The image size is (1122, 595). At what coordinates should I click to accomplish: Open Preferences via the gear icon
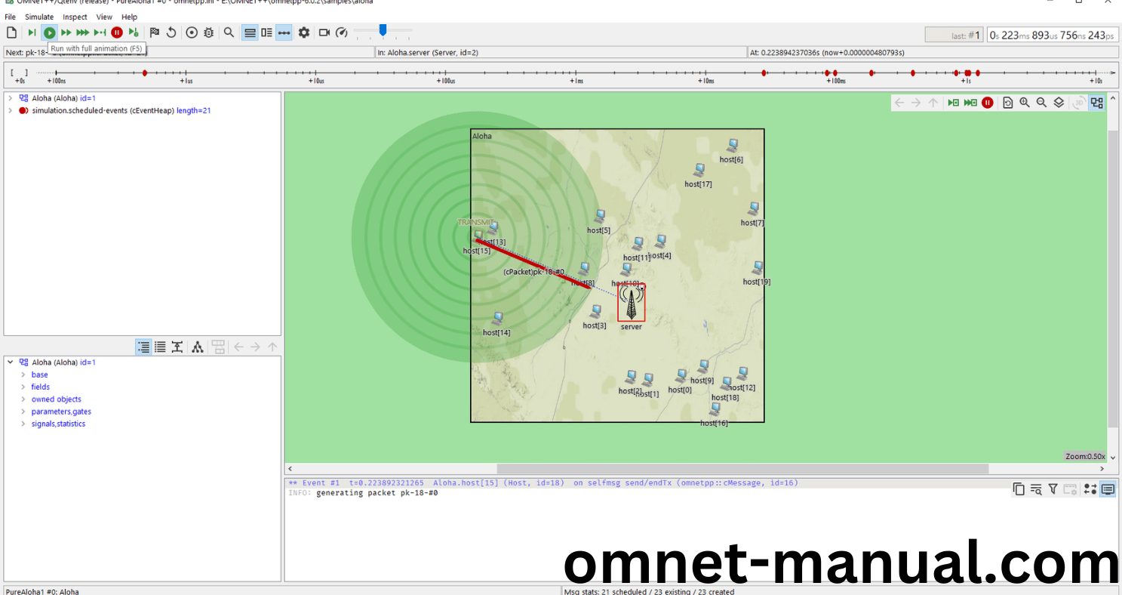coord(304,32)
